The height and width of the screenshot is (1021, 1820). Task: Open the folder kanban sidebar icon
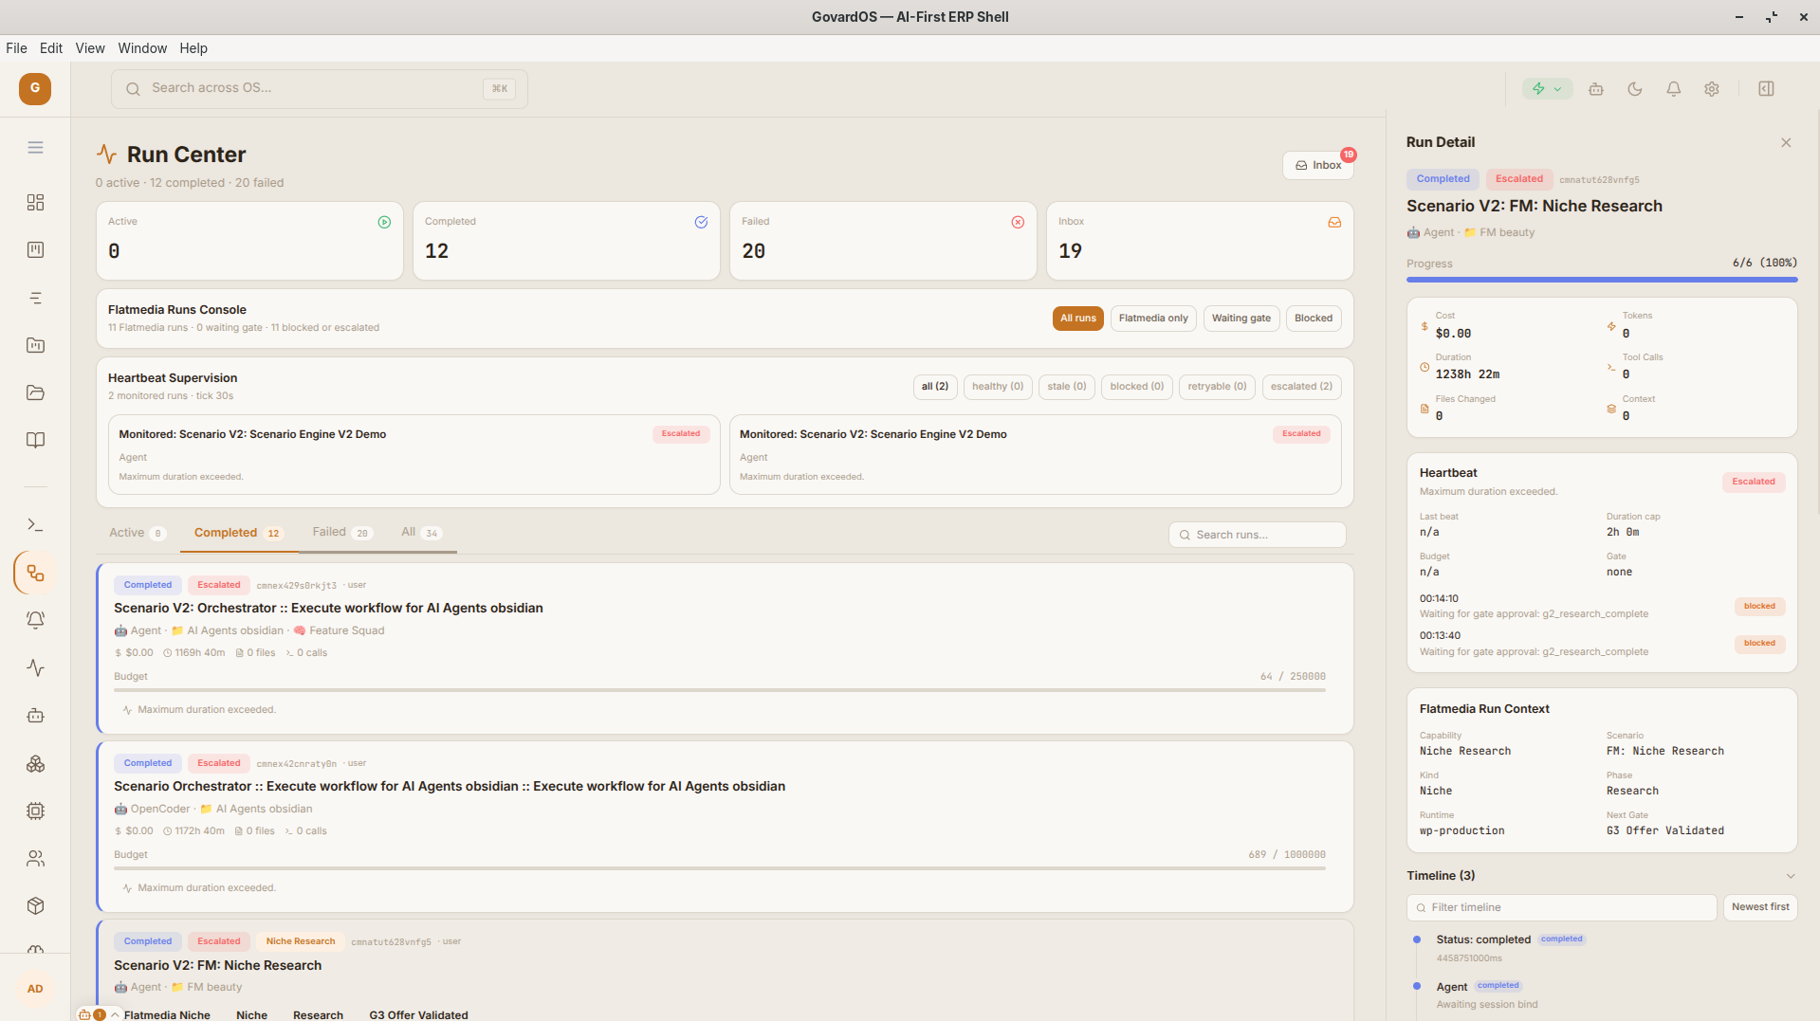pyautogui.click(x=35, y=345)
